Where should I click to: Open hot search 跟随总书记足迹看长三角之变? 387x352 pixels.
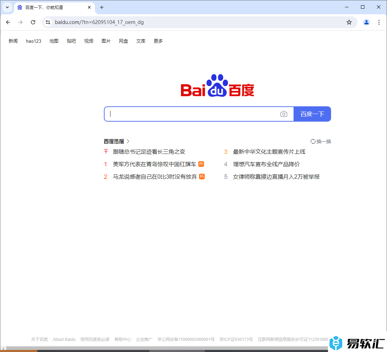point(149,152)
